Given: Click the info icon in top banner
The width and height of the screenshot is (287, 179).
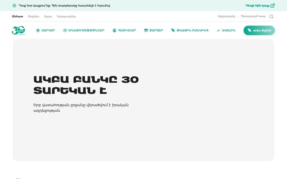Looking at the screenshot, I should pos(14,6).
